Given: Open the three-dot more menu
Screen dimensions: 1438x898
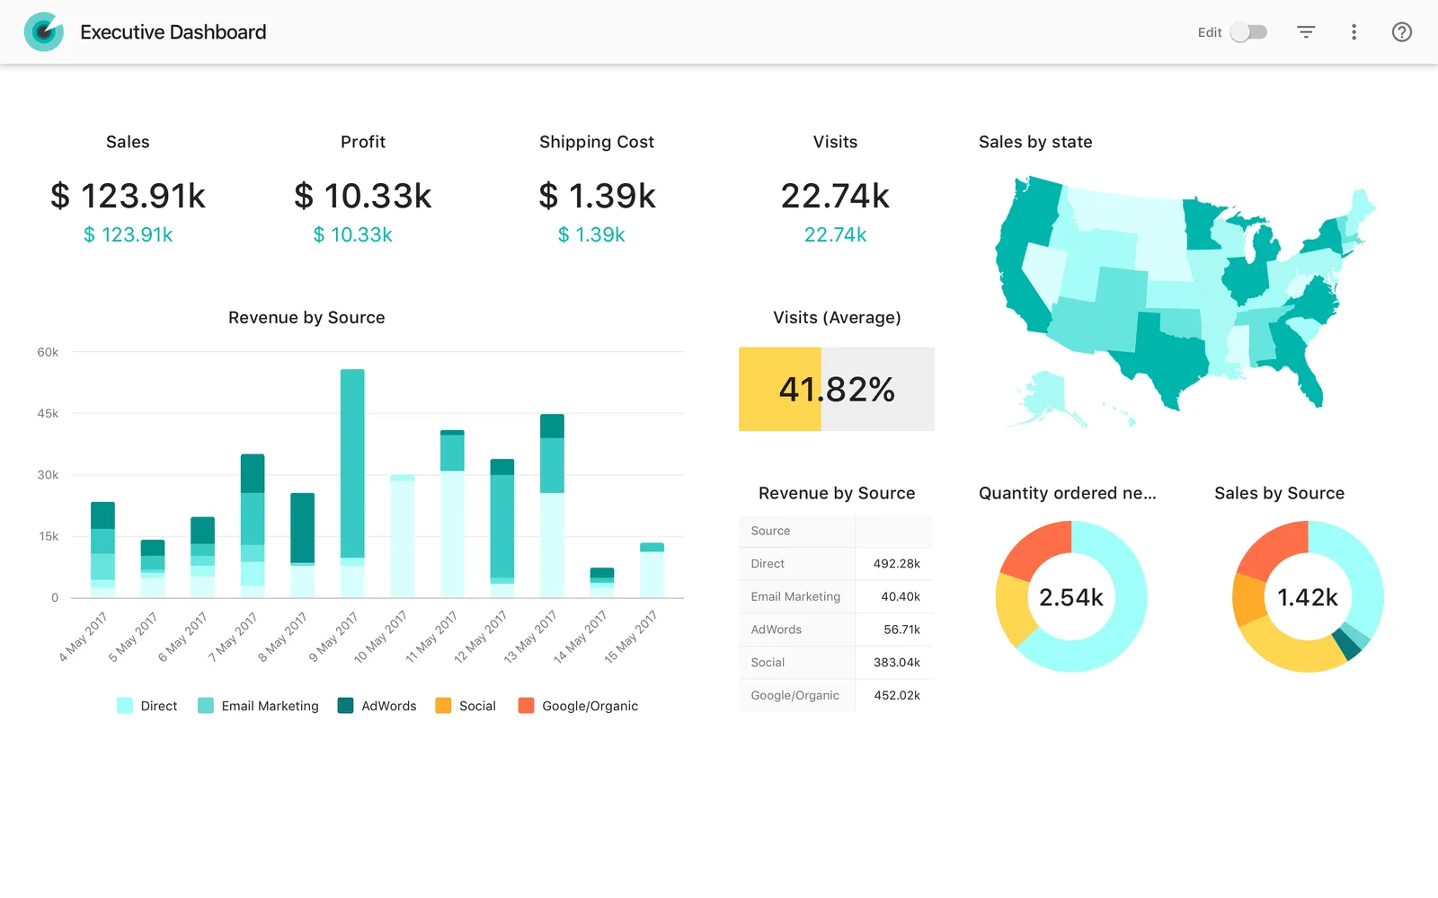Looking at the screenshot, I should tap(1354, 32).
